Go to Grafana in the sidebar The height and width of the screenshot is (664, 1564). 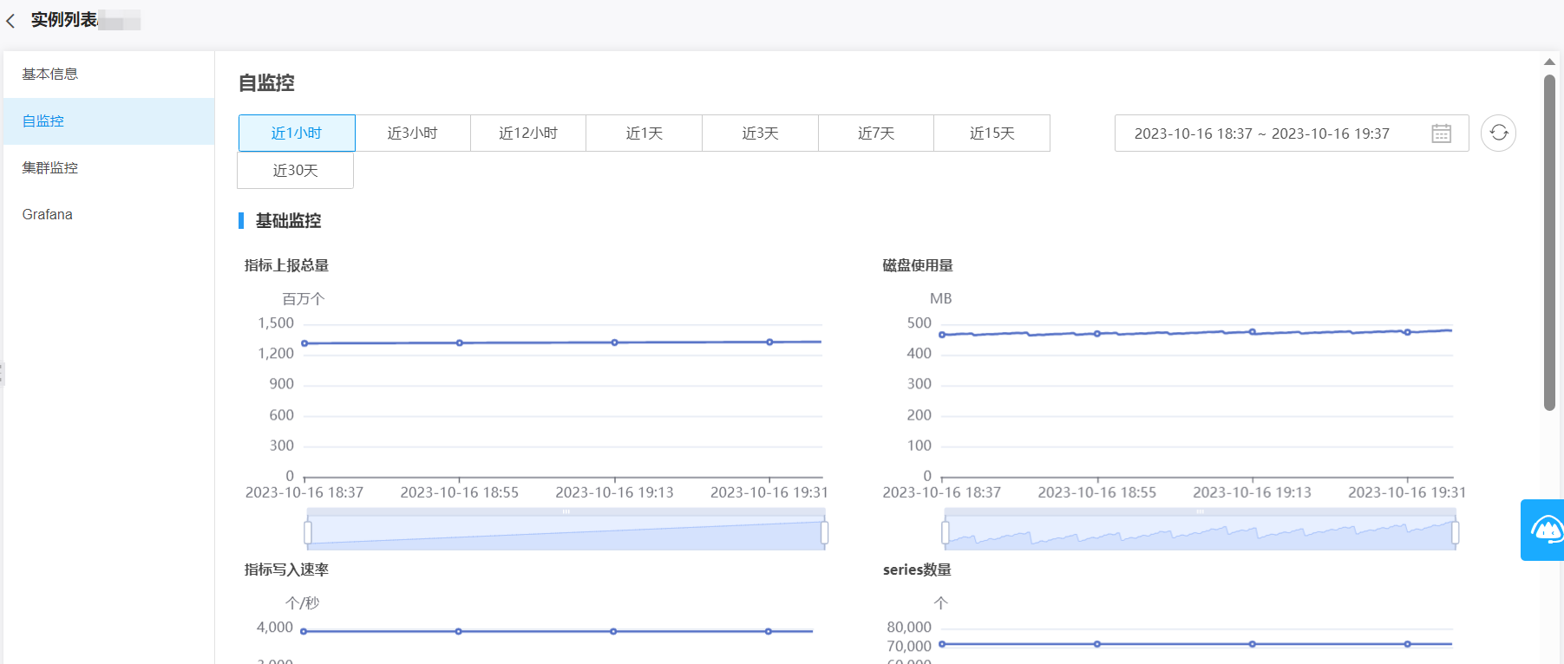[x=48, y=215]
